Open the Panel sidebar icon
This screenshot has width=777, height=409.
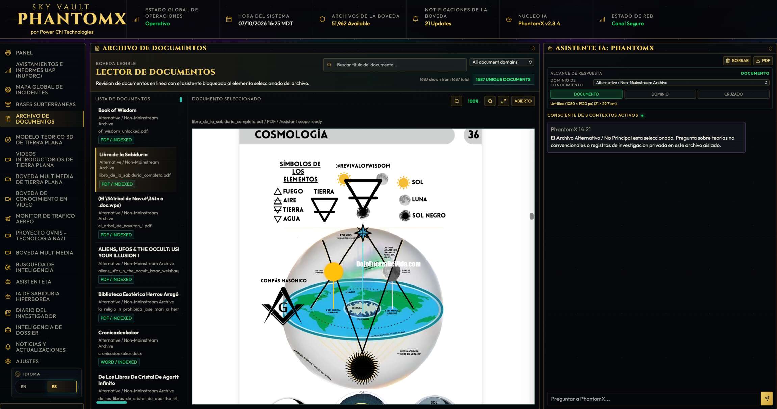point(8,53)
